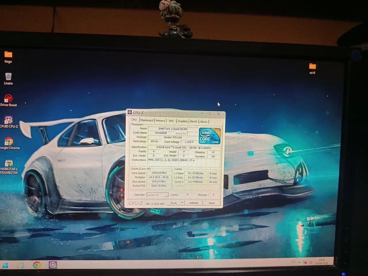Click the Kentsfield code name value

click(161, 133)
